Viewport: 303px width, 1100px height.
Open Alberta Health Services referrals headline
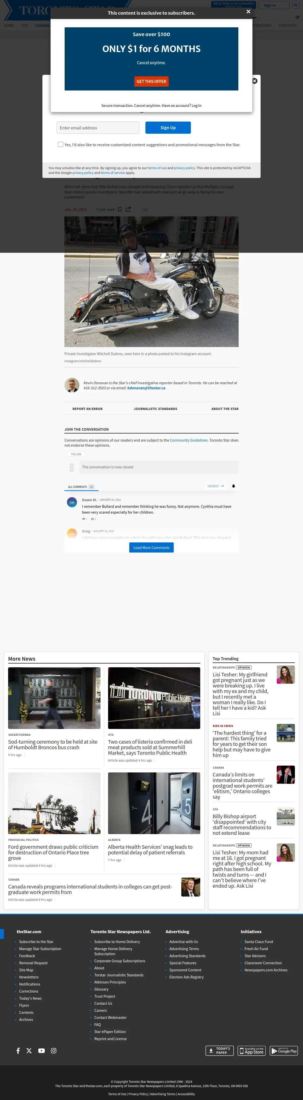(x=150, y=849)
